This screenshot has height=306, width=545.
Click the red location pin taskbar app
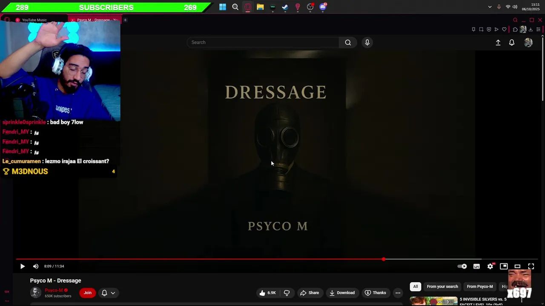click(x=298, y=7)
